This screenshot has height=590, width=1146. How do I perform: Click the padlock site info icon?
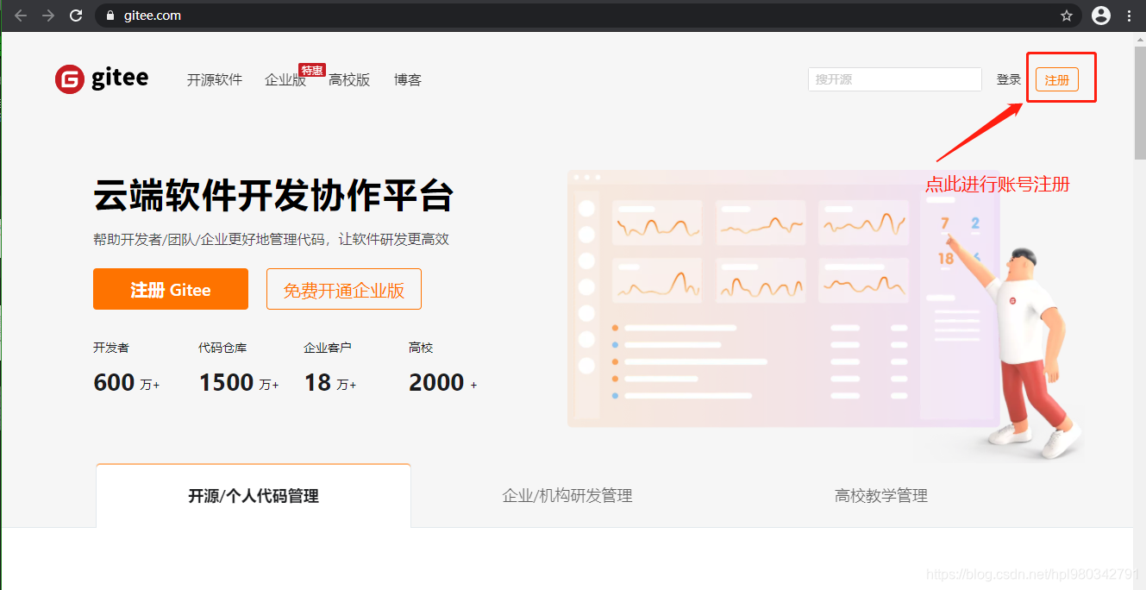(110, 16)
